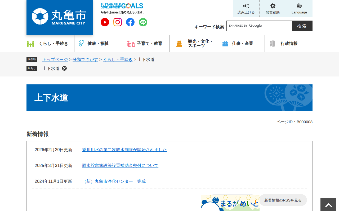
Task: Click the Marugame City logo
Action: [x=60, y=17]
